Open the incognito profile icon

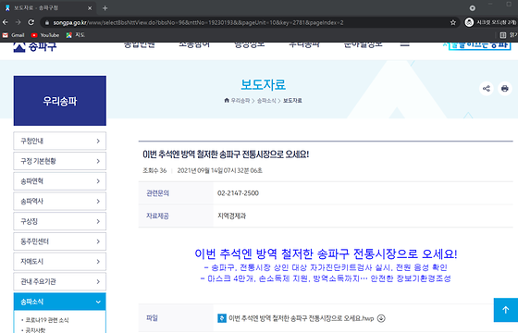pyautogui.click(x=469, y=22)
